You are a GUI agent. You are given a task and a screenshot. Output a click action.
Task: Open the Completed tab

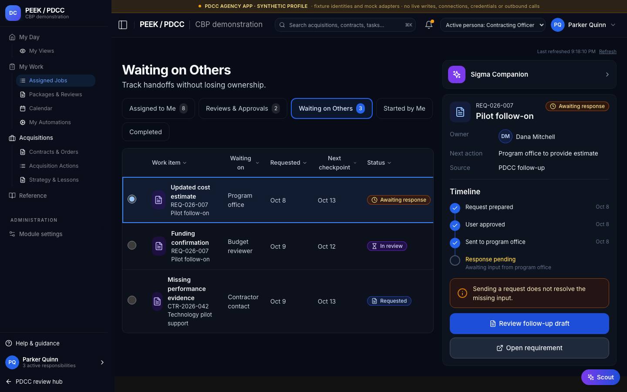pos(145,132)
